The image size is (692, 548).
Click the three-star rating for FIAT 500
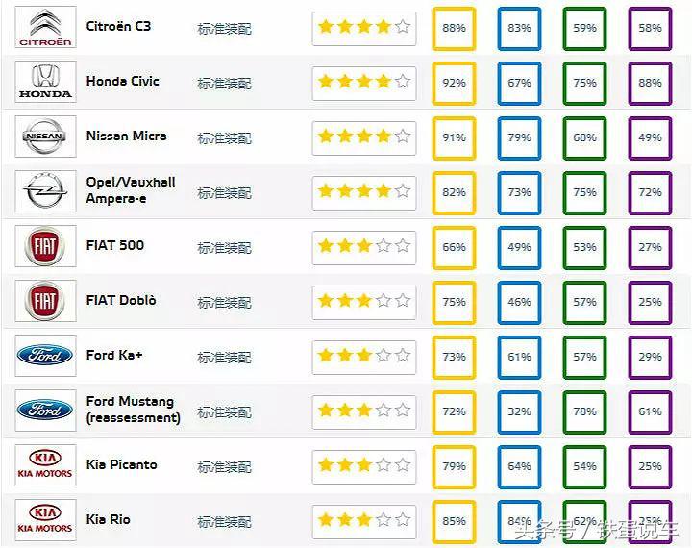[x=363, y=246]
